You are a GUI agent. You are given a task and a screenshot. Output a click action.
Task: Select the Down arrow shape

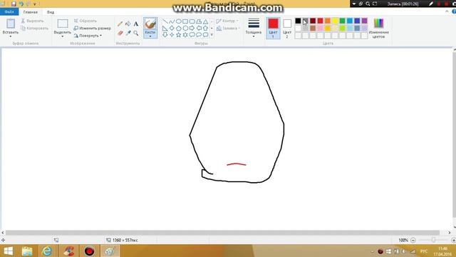click(x=165, y=35)
